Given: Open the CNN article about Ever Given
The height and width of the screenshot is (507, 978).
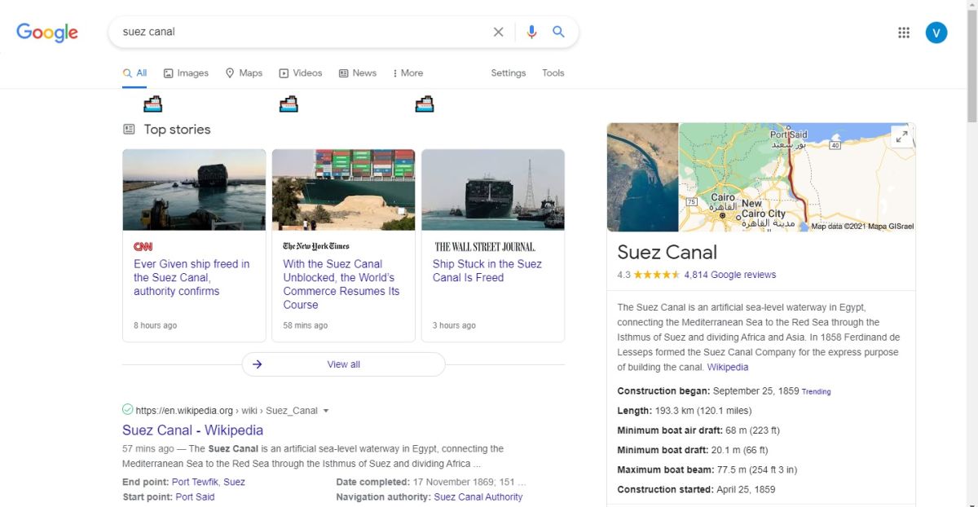Looking at the screenshot, I should tap(192, 277).
